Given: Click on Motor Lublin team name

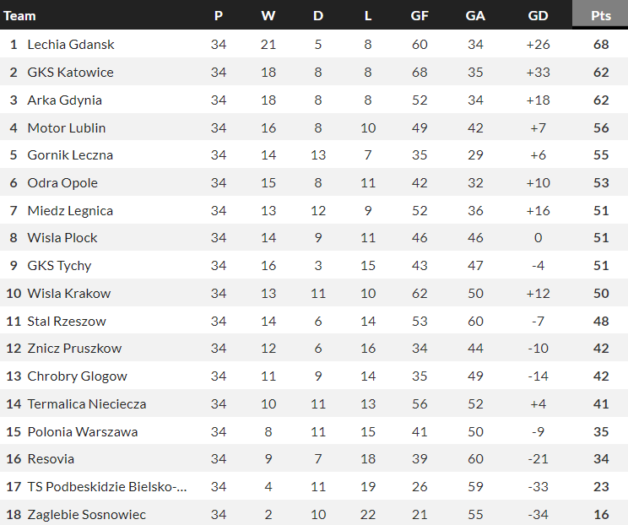Looking at the screenshot, I should (x=67, y=127).
